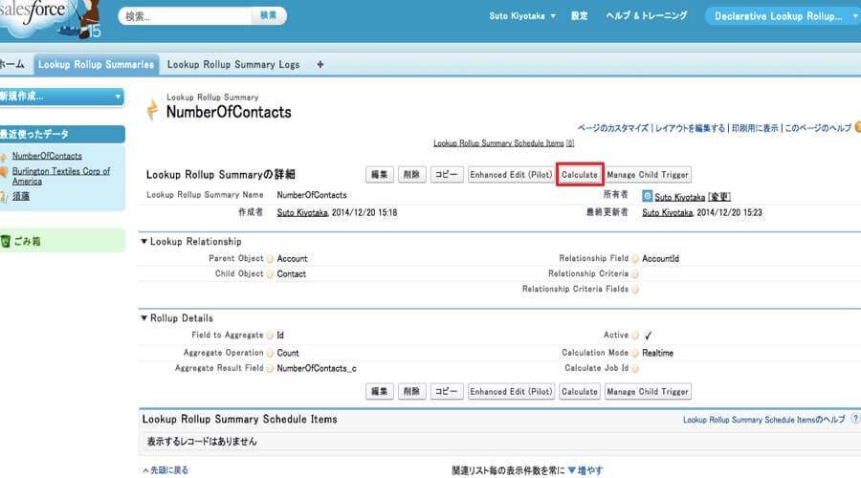Click help icon beside Aggregate Operation
This screenshot has height=478, width=861.
click(271, 353)
